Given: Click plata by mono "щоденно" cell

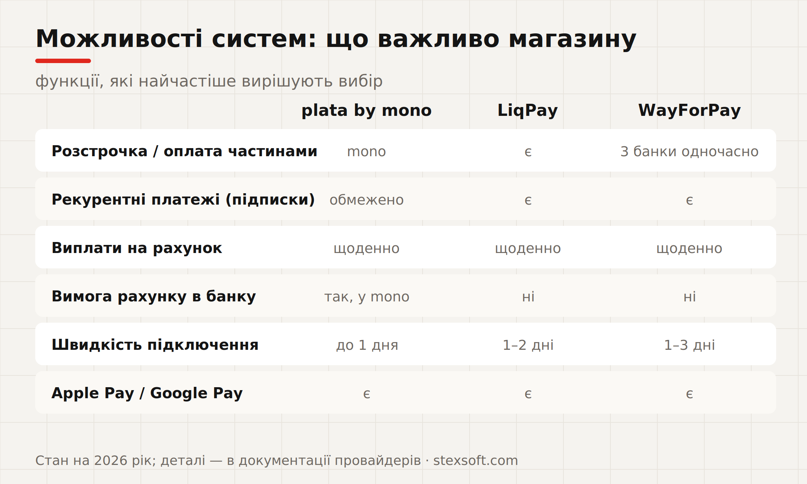Looking at the screenshot, I should (366, 249).
